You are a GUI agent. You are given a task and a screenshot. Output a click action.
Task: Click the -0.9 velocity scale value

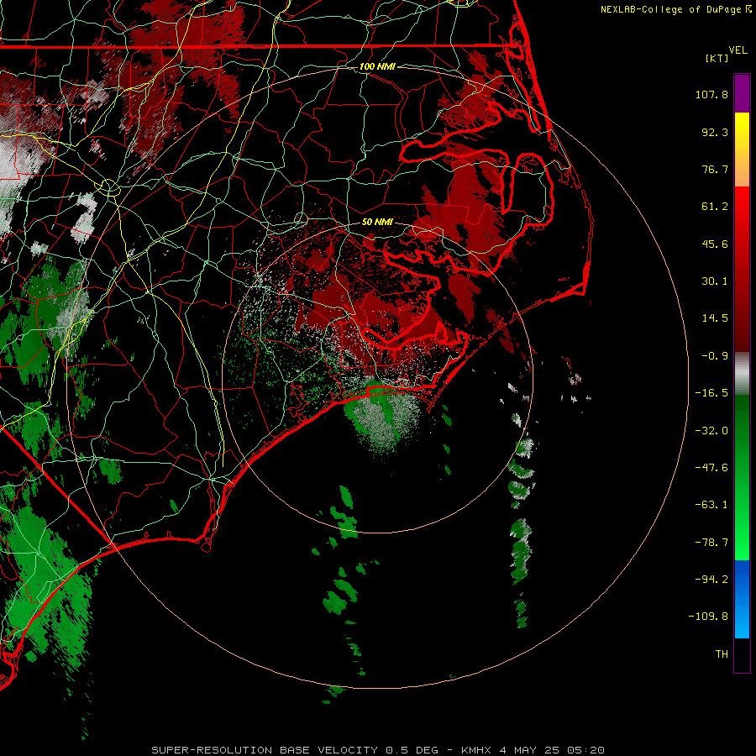pos(715,356)
